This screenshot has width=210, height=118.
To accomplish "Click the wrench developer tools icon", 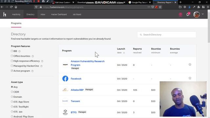I will pos(194,7).
